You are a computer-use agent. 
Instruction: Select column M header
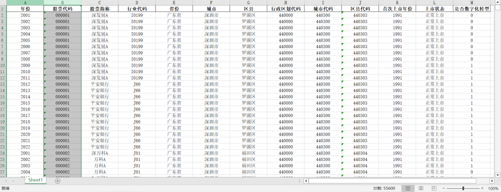(472, 3)
